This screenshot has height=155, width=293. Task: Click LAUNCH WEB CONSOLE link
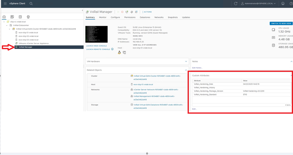(x=96, y=46)
